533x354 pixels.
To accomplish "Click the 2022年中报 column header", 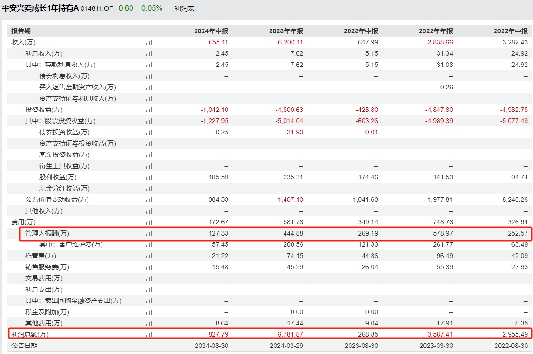I will [511, 31].
